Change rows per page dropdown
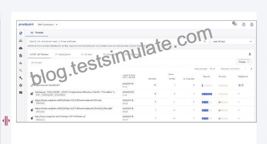This screenshot has width=267, height=144. (x=212, y=69)
